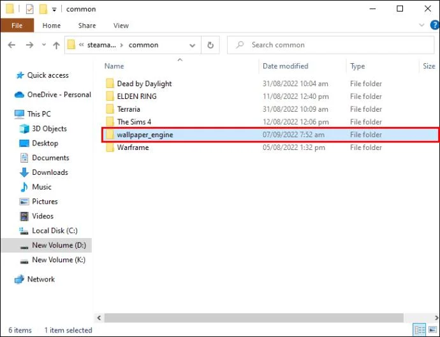Sort by the Date modified column
The image size is (440, 337).
point(286,66)
